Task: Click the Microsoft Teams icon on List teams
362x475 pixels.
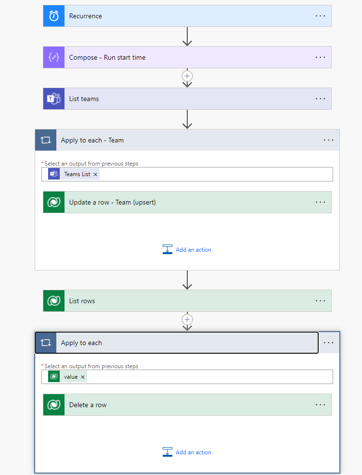Action: 54,99
